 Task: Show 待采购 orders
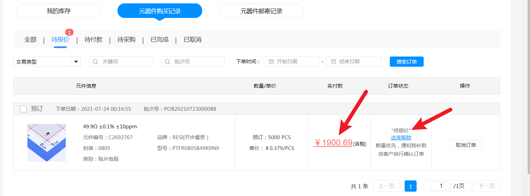(126, 40)
